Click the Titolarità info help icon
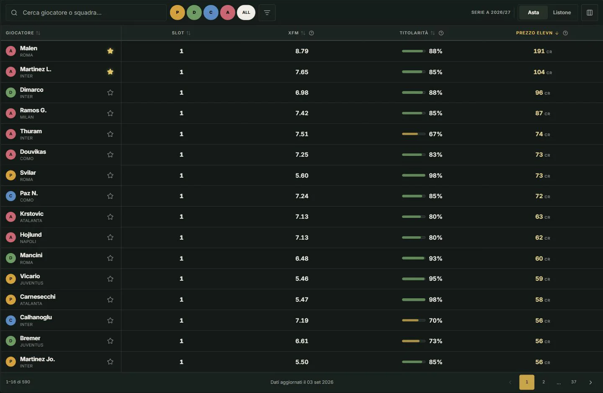Image resolution: width=603 pixels, height=393 pixels. coord(441,33)
